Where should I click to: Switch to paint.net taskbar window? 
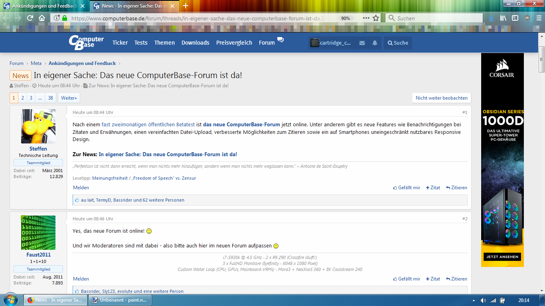(120, 300)
